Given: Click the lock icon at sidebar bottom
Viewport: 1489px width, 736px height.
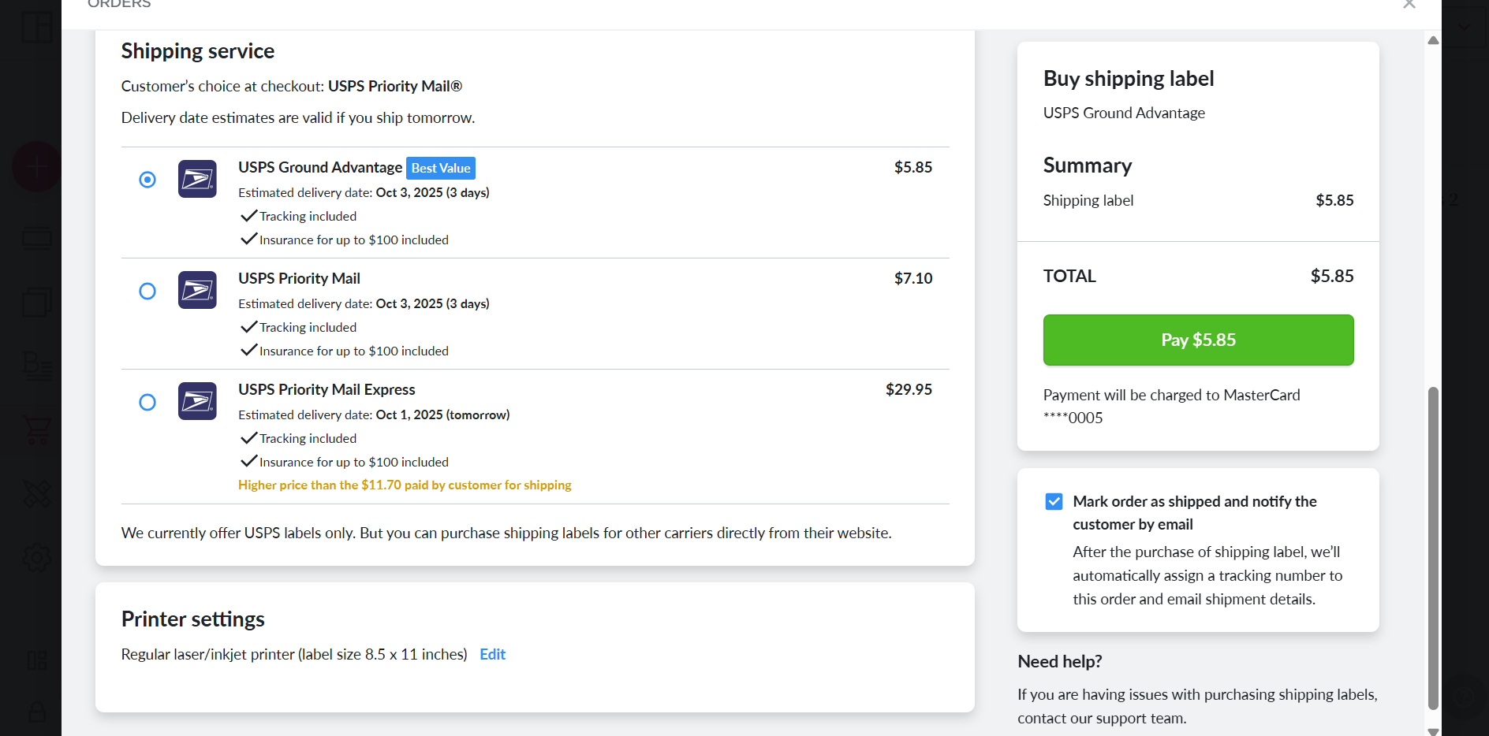Looking at the screenshot, I should pyautogui.click(x=37, y=712).
